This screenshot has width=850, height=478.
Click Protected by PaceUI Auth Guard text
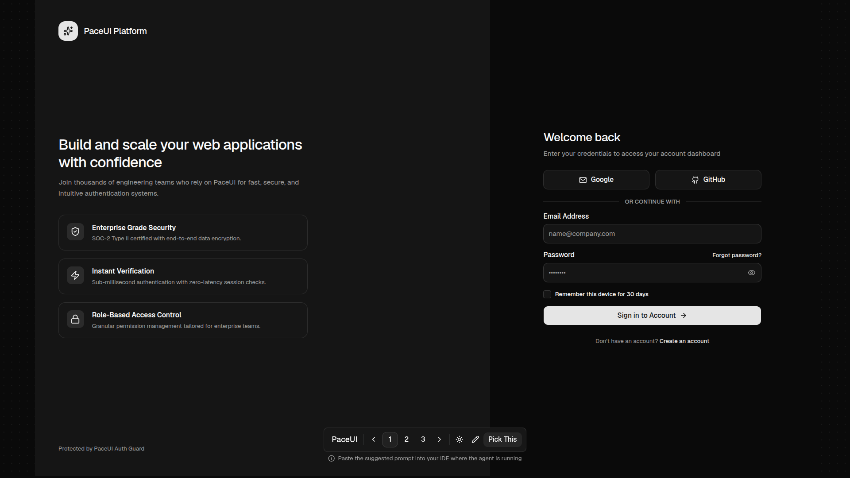click(x=101, y=449)
